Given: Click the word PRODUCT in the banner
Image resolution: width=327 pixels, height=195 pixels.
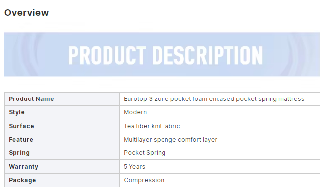Looking at the screenshot, I should coord(107,55).
